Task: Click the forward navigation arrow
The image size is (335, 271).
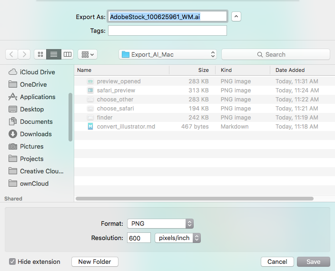Action: point(24,54)
